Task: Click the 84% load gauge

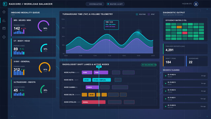Action: tap(44, 26)
